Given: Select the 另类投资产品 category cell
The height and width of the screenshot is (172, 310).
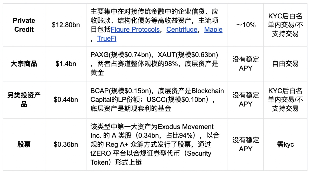Looking at the screenshot, I should tap(24, 100).
